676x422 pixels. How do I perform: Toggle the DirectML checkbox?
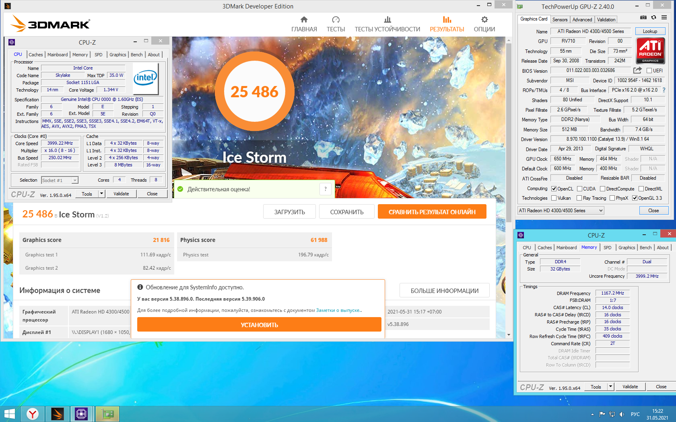(641, 189)
